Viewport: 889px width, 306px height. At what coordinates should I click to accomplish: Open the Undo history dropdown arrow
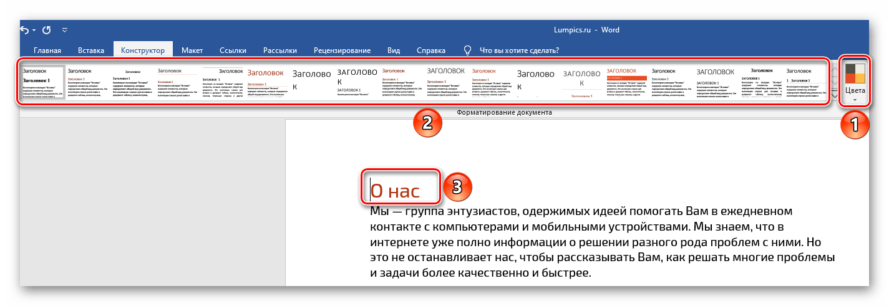tap(34, 30)
